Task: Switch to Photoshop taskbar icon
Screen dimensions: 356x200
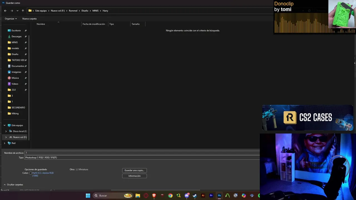Action: pos(219,196)
